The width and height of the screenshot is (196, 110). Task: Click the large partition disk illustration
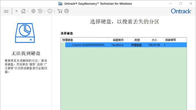click(x=25, y=33)
